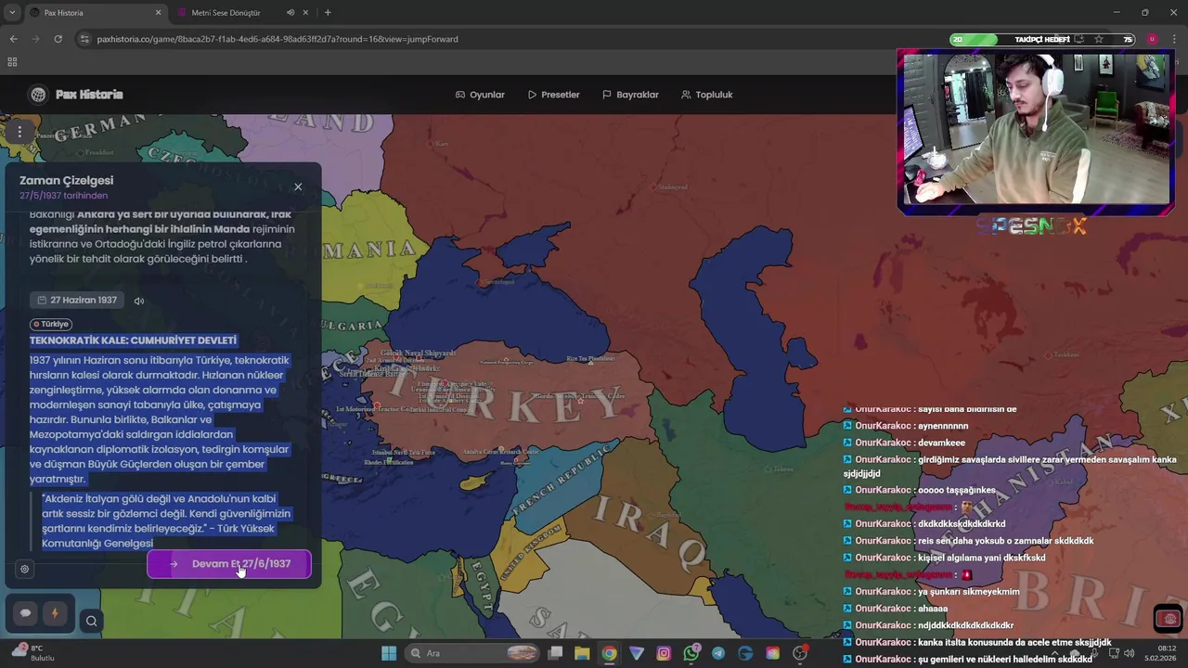Click the Timeline panel title Zaman Çizelgesi

tap(66, 180)
